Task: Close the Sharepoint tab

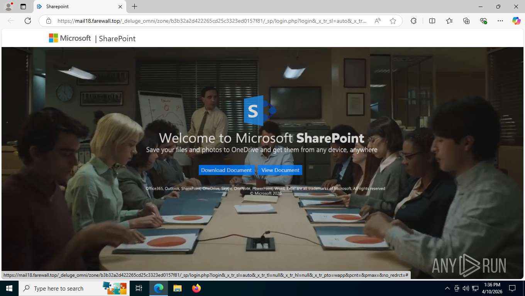Action: tap(120, 7)
